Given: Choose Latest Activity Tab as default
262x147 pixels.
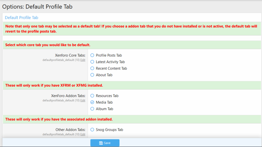Looking at the screenshot, I should pos(92,62).
